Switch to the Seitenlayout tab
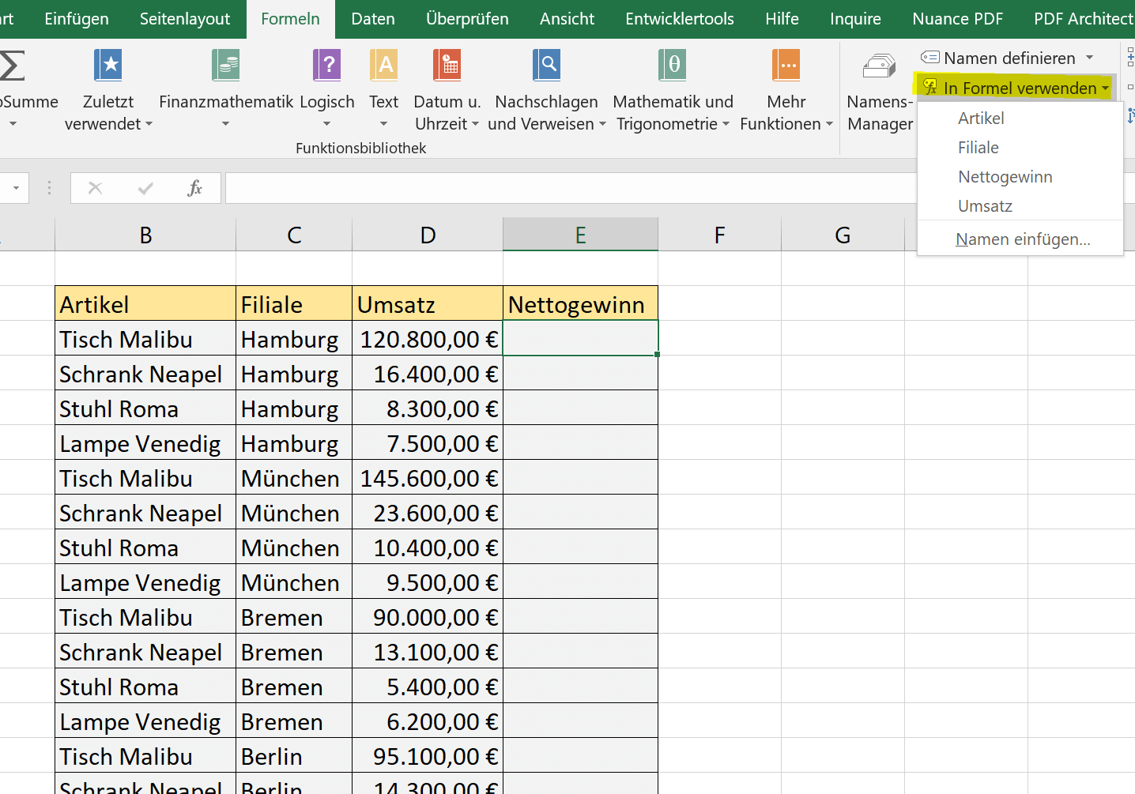The width and height of the screenshot is (1135, 794). tap(185, 19)
